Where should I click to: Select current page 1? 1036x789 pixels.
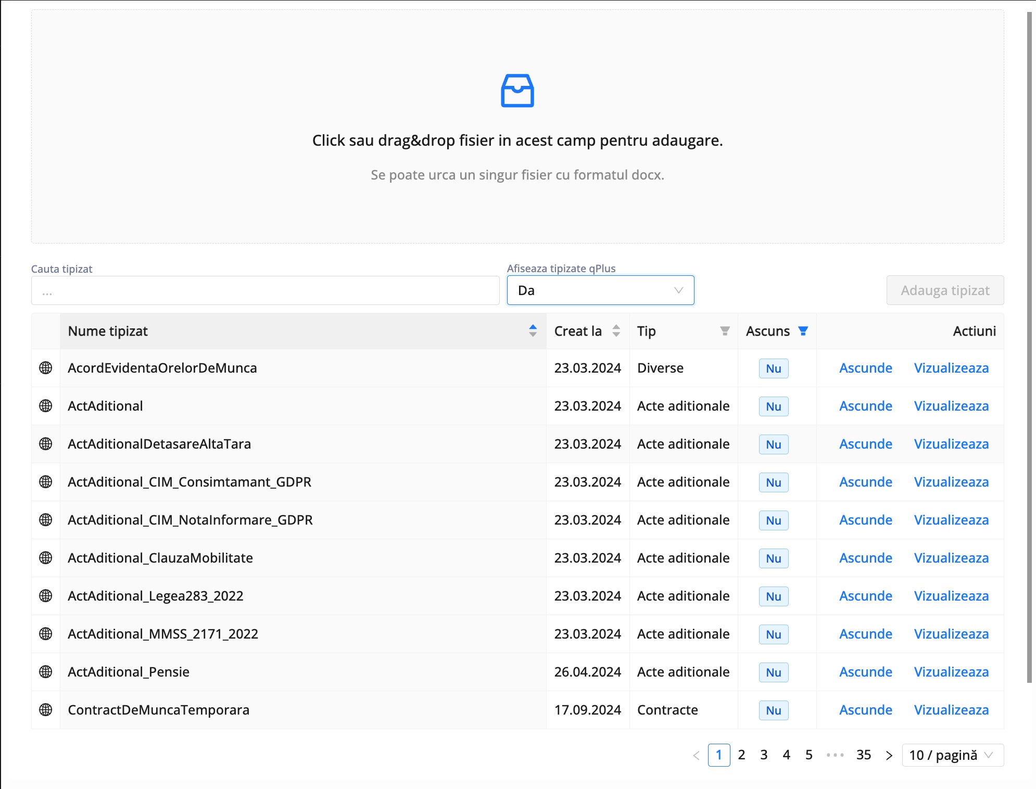pos(719,755)
